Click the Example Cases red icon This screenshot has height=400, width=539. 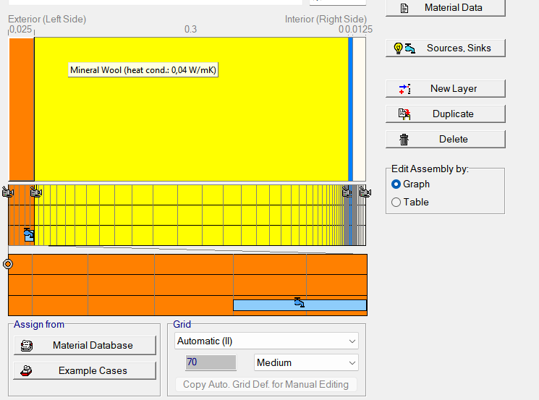[x=26, y=371]
